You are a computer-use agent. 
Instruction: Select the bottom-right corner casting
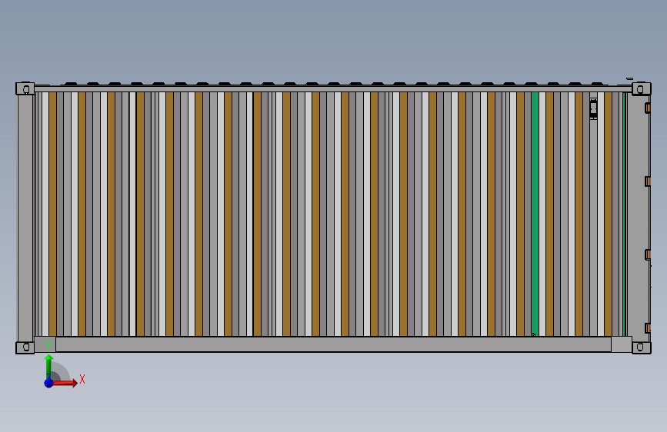coord(641,347)
